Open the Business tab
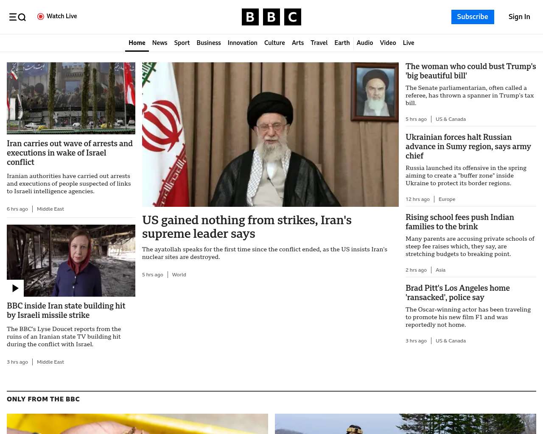This screenshot has width=543, height=434. 209,43
